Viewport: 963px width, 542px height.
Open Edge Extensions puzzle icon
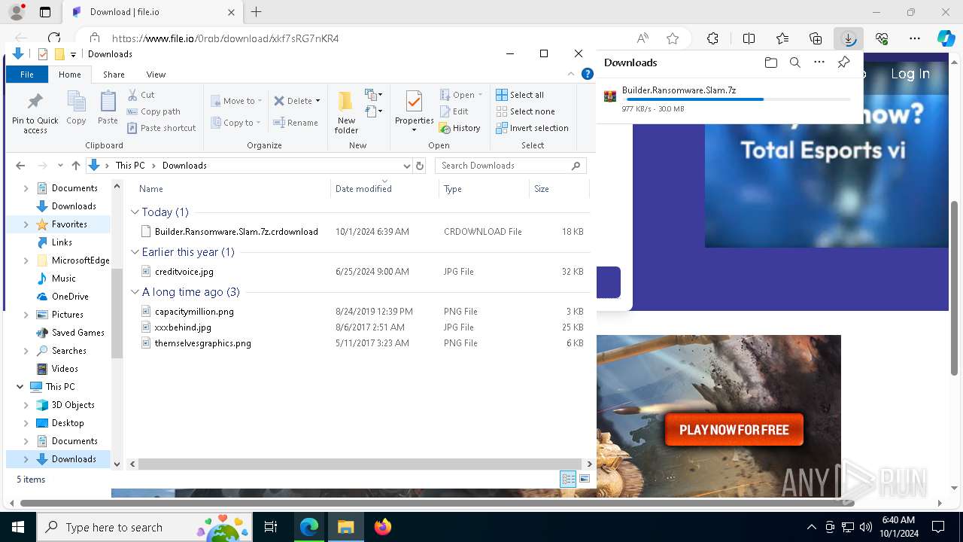click(x=712, y=38)
